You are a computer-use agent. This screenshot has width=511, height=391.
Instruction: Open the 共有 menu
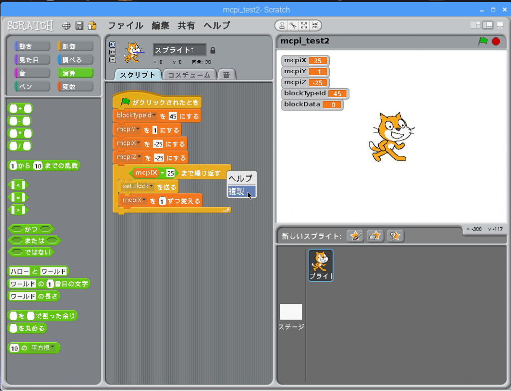187,25
